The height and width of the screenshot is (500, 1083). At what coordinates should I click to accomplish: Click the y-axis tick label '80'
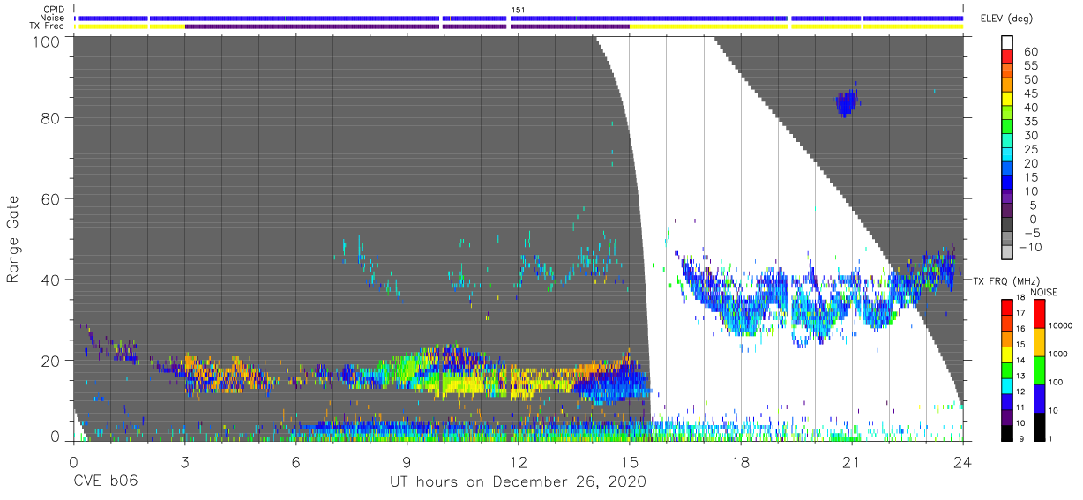click(x=52, y=120)
